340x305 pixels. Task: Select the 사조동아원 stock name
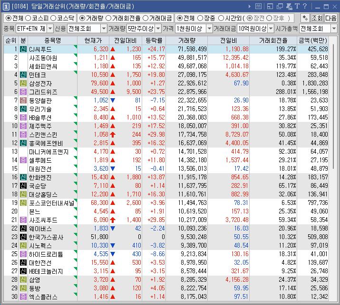click(43, 58)
